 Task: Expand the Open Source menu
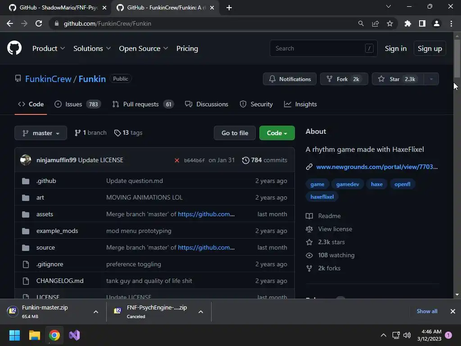point(144,49)
